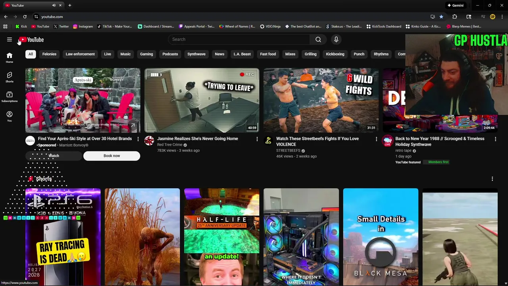Open options menu for Marriott Bonvoy ad
Image resolution: width=508 pixels, height=286 pixels.
click(138, 139)
